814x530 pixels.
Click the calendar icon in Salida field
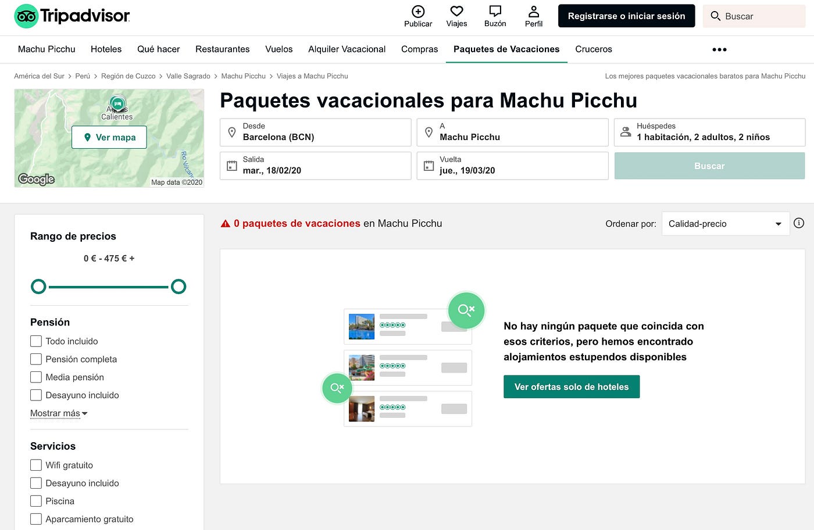[x=231, y=166]
